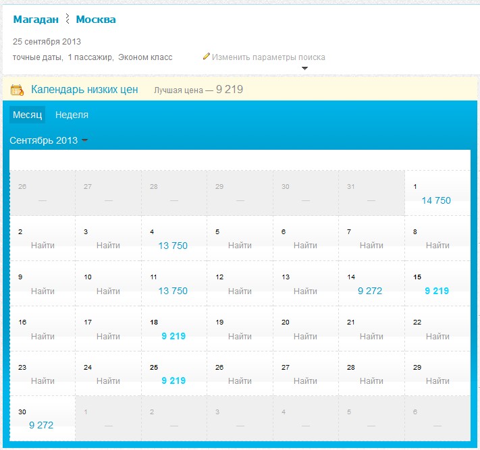Image resolution: width=480 pixels, height=450 pixels.
Task: Switch to the Неделя tab
Action: click(72, 115)
